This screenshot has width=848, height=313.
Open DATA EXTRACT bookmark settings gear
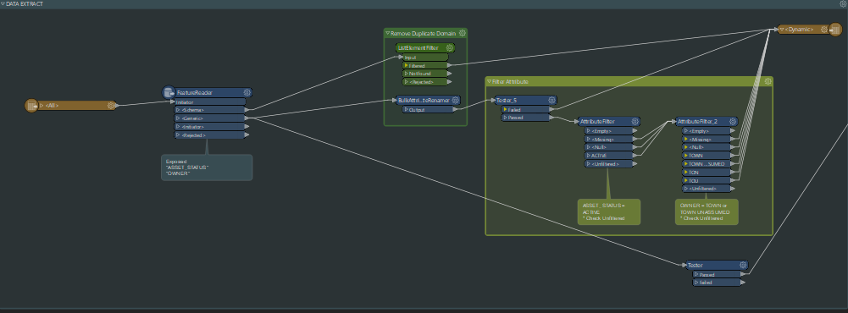[x=843, y=3]
